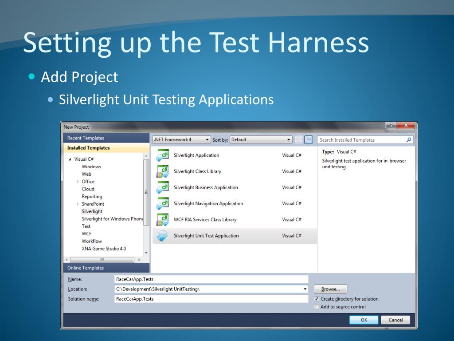Image resolution: width=454 pixels, height=341 pixels.
Task: Select Cloud in the template tree
Action: (88, 189)
